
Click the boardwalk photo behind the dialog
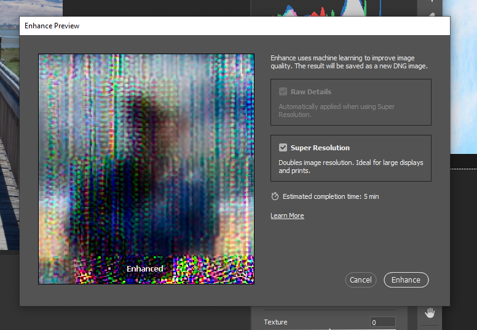coord(9,154)
